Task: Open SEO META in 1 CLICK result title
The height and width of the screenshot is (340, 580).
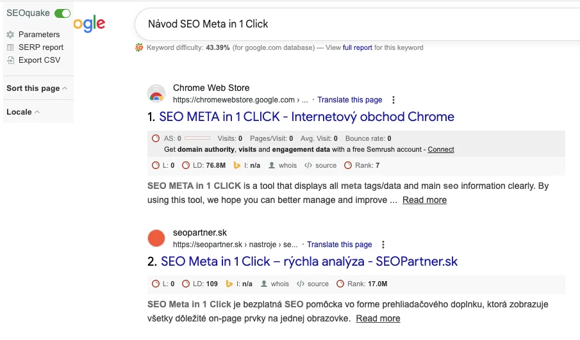Action: pyautogui.click(x=306, y=117)
